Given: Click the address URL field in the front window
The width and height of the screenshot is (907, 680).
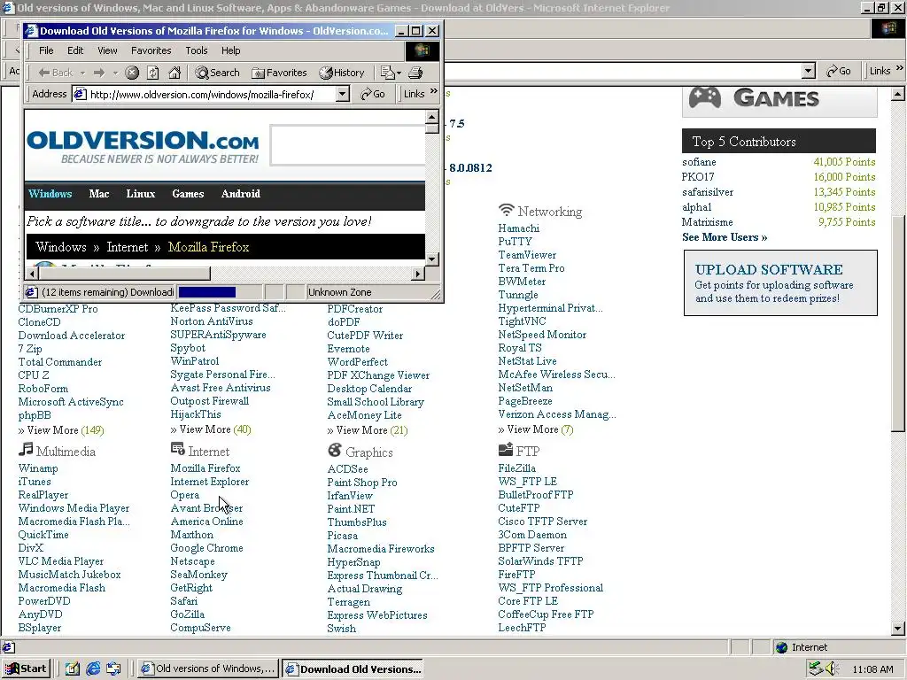Looking at the screenshot, I should tap(212, 94).
